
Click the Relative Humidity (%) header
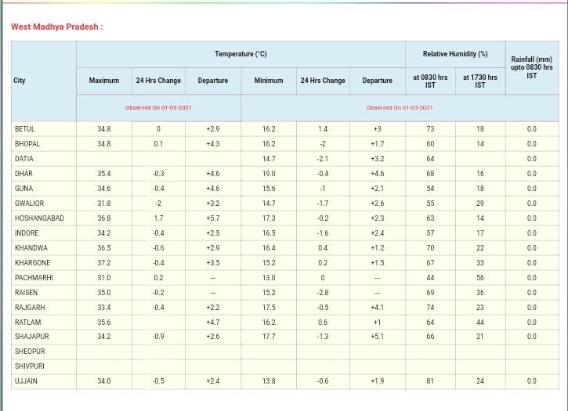[454, 54]
